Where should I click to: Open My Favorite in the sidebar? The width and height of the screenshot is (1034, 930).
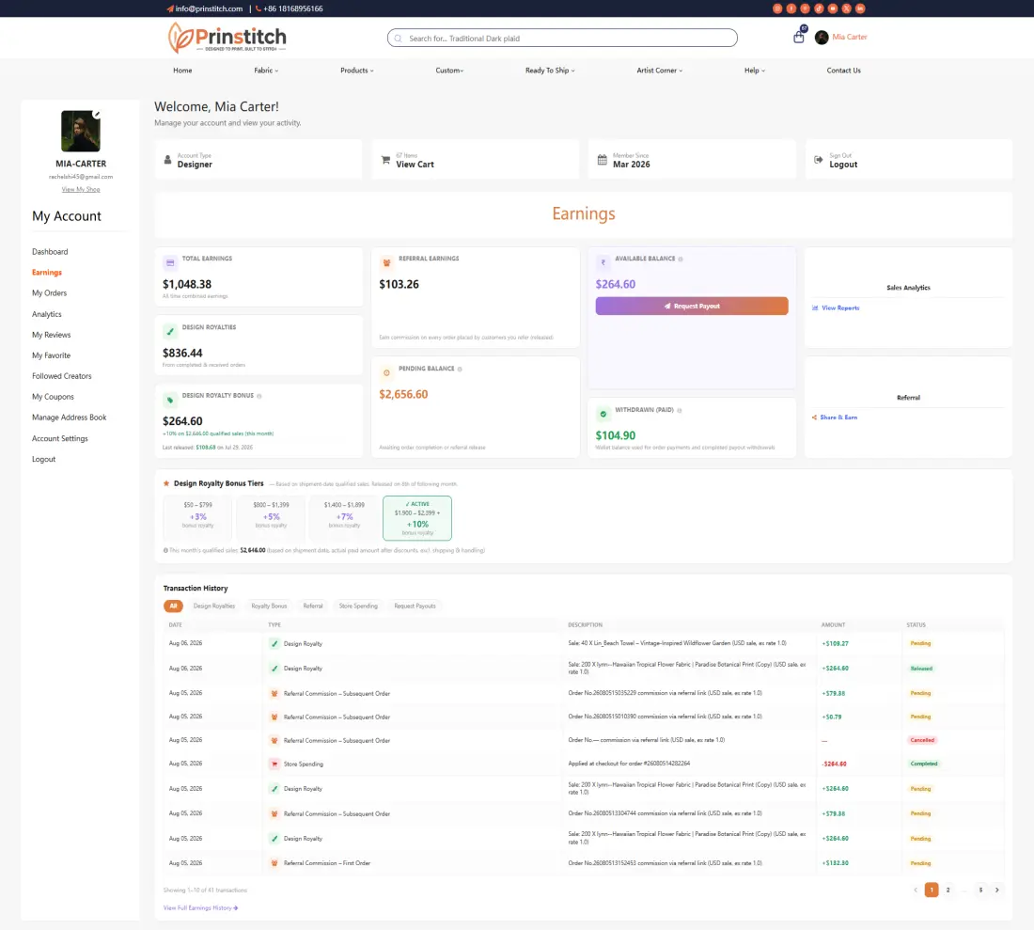coord(52,355)
